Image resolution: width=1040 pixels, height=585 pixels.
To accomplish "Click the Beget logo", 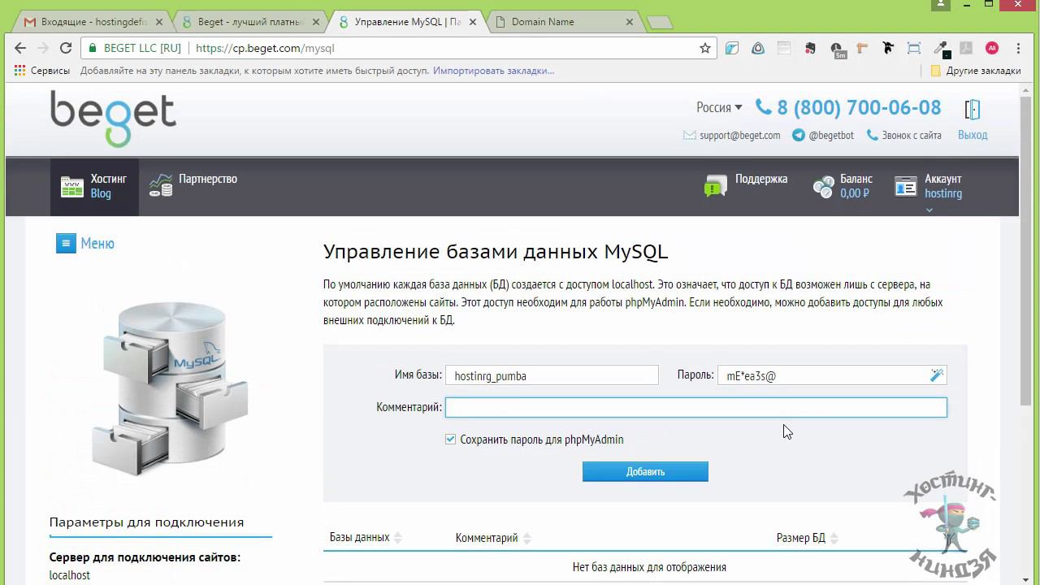I will click(113, 118).
